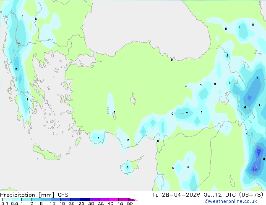Pick the 40–45 mm magenta swatch
Screen dimensions: 266x205
tap(114, 200)
